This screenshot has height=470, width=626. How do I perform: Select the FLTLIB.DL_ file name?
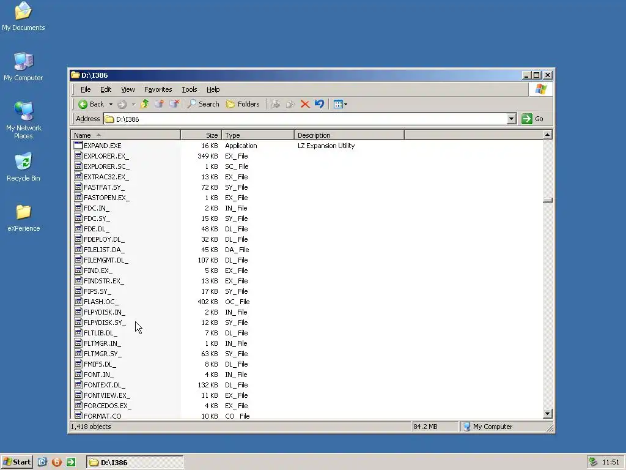coord(100,333)
